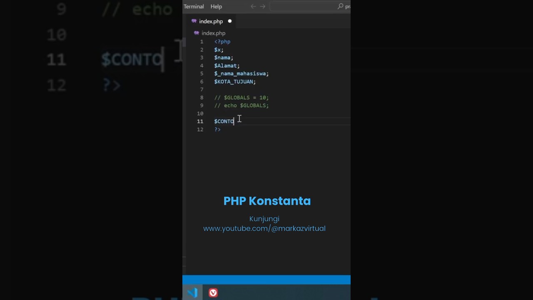Click the comment // echo $GLOBALS;

click(242, 105)
